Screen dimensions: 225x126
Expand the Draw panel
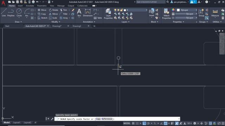point(18,22)
